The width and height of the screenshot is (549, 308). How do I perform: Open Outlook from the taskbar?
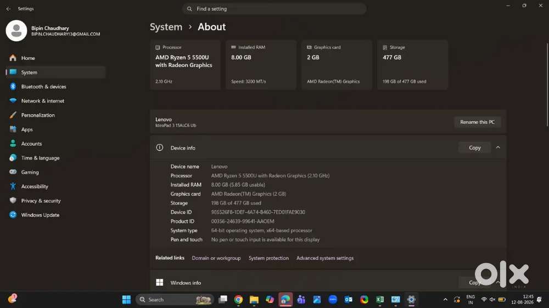pyautogui.click(x=349, y=300)
